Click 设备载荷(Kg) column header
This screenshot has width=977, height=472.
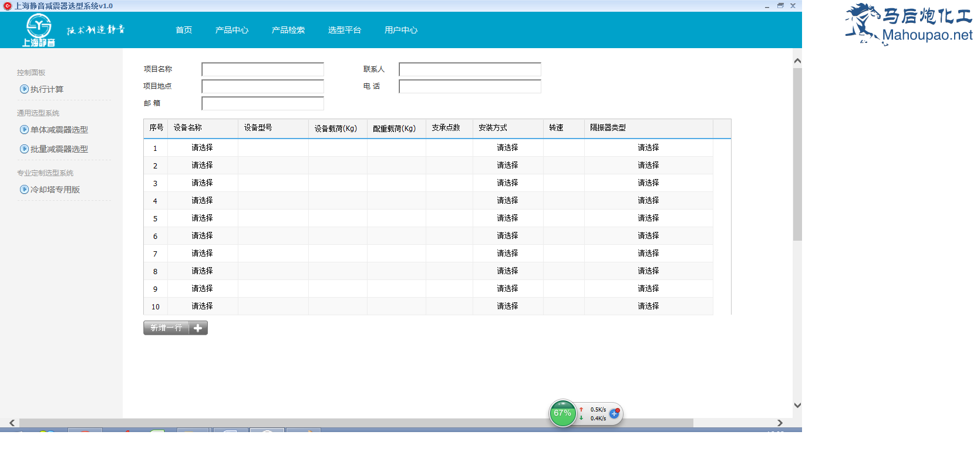coord(338,128)
